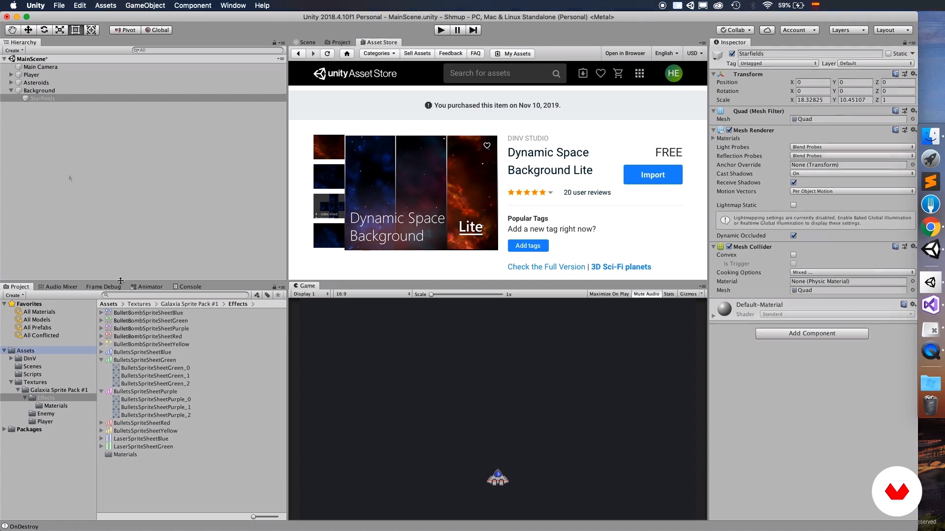Open the Tag dropdown (Untagged)
Screen dimensions: 945x531
coord(778,63)
